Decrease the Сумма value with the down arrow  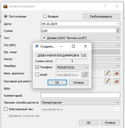point(118,32)
